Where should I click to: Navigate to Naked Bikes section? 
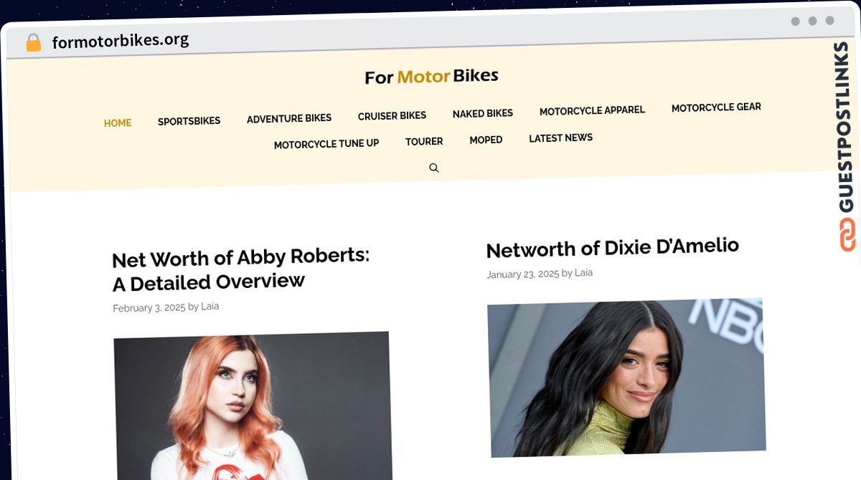tap(483, 113)
